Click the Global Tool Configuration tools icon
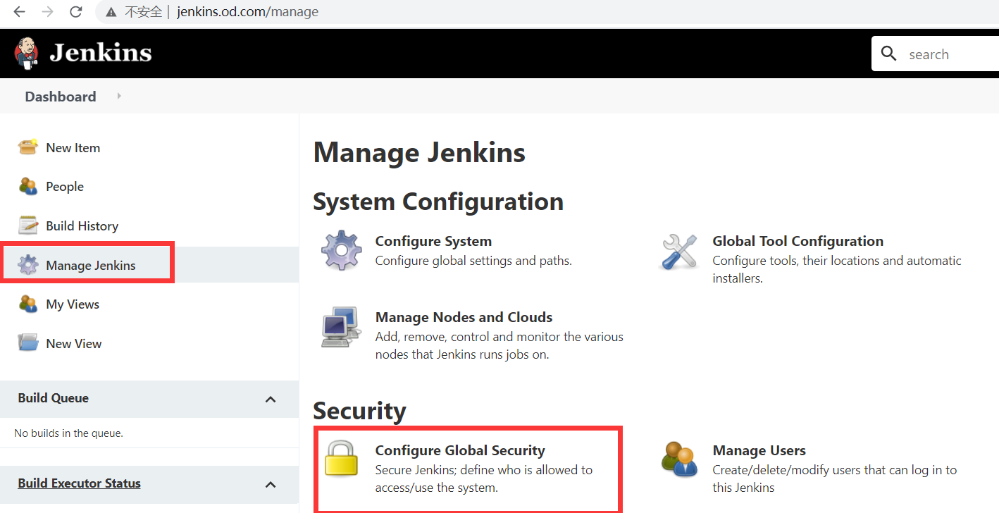999x513 pixels. pyautogui.click(x=680, y=252)
